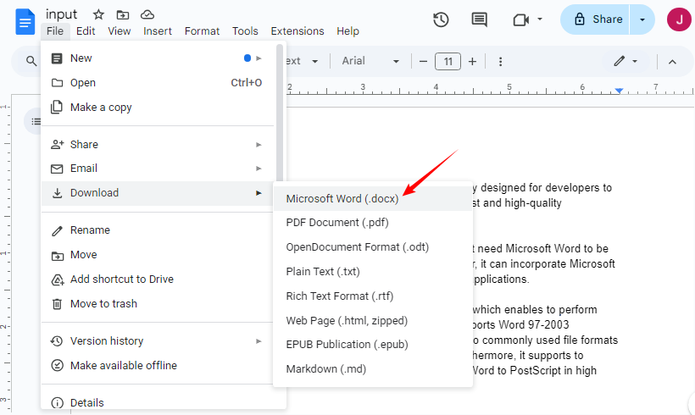Image resolution: width=695 pixels, height=415 pixels.
Task: Toggle Make available offline
Action: click(123, 365)
